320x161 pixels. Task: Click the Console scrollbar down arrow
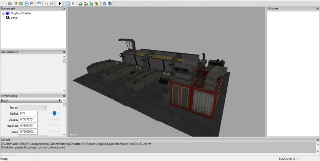317,151
